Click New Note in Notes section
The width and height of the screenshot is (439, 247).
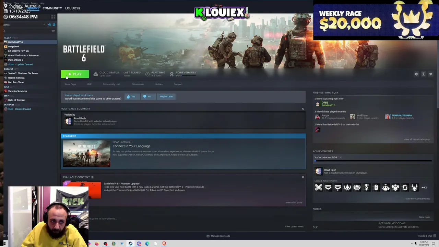pyautogui.click(x=424, y=217)
